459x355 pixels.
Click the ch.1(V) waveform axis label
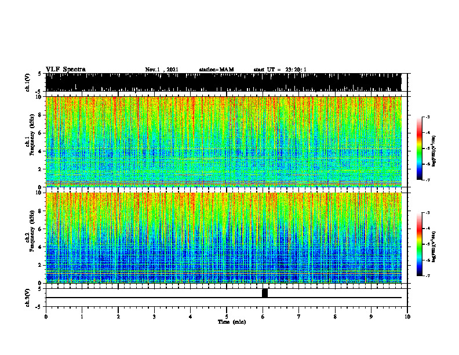coord(28,82)
